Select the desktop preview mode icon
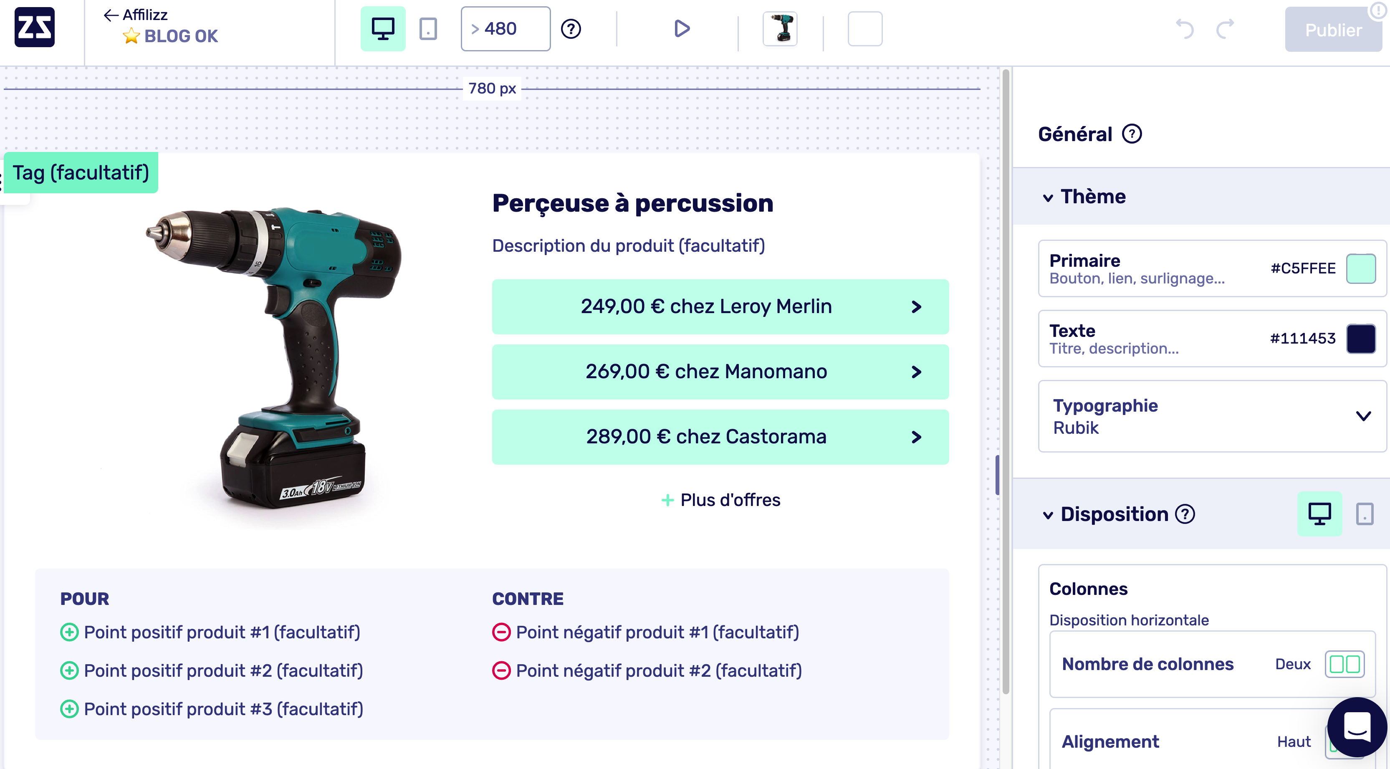1390x769 pixels. [x=383, y=29]
